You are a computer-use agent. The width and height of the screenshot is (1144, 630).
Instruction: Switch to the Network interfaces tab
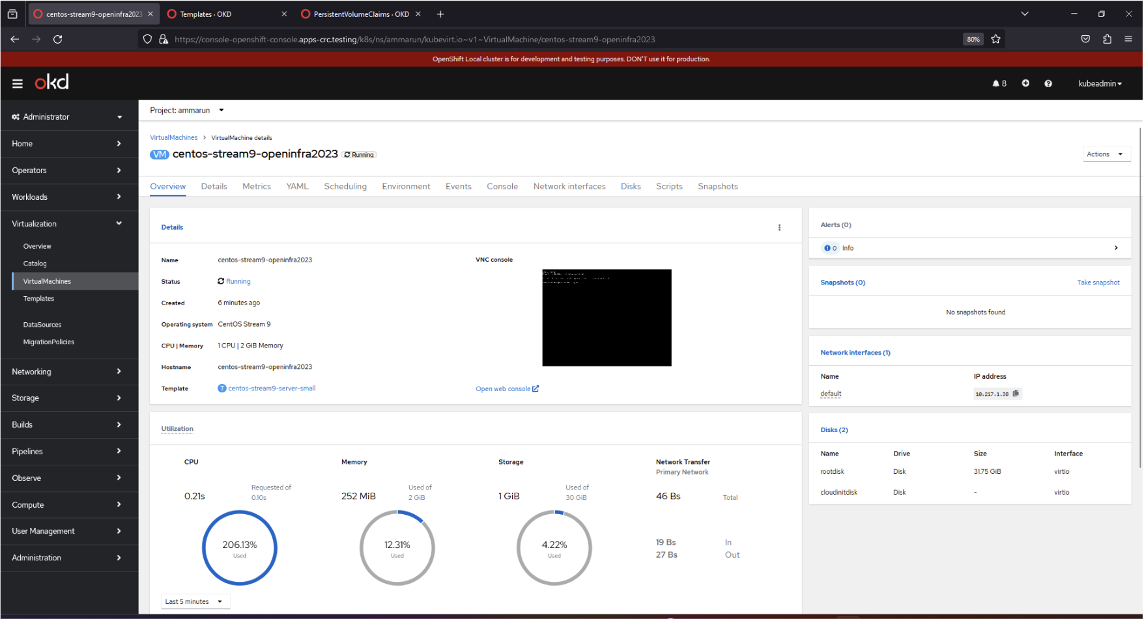click(569, 187)
